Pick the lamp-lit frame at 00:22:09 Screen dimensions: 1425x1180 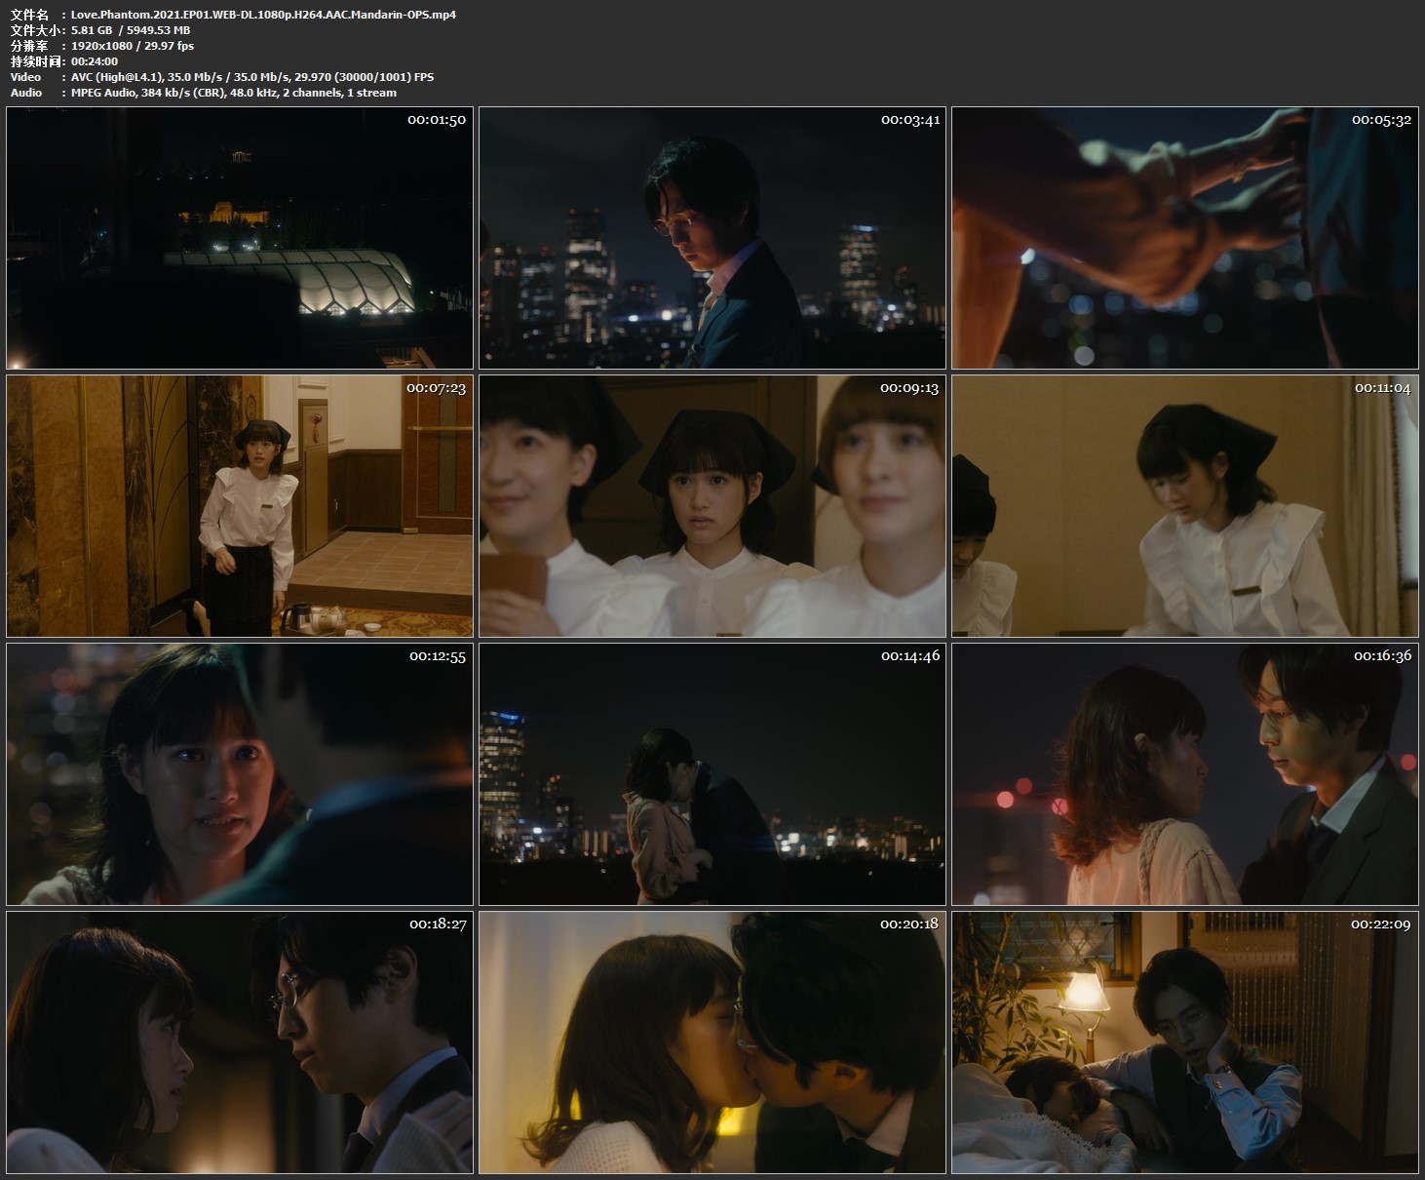pyautogui.click(x=1185, y=1042)
